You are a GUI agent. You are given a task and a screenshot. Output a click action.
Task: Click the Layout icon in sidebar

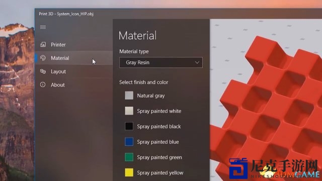click(x=43, y=71)
